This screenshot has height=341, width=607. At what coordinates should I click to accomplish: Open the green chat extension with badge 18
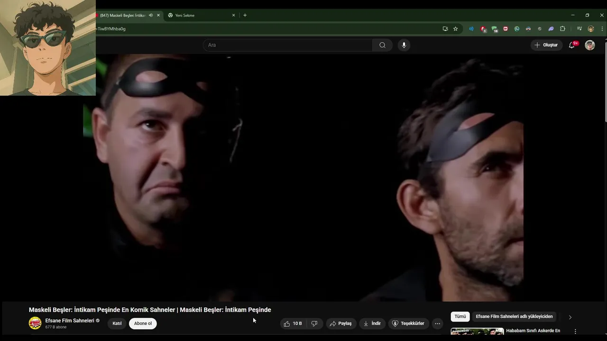[494, 29]
